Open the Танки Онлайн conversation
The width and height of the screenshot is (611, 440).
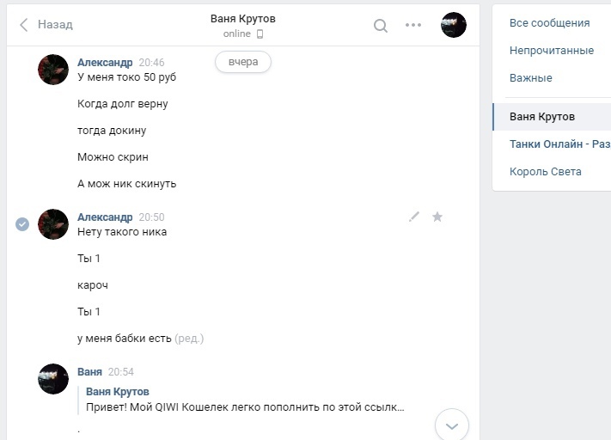559,144
